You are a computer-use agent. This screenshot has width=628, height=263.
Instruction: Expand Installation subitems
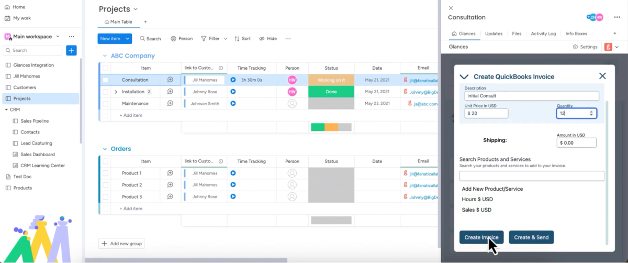116,92
